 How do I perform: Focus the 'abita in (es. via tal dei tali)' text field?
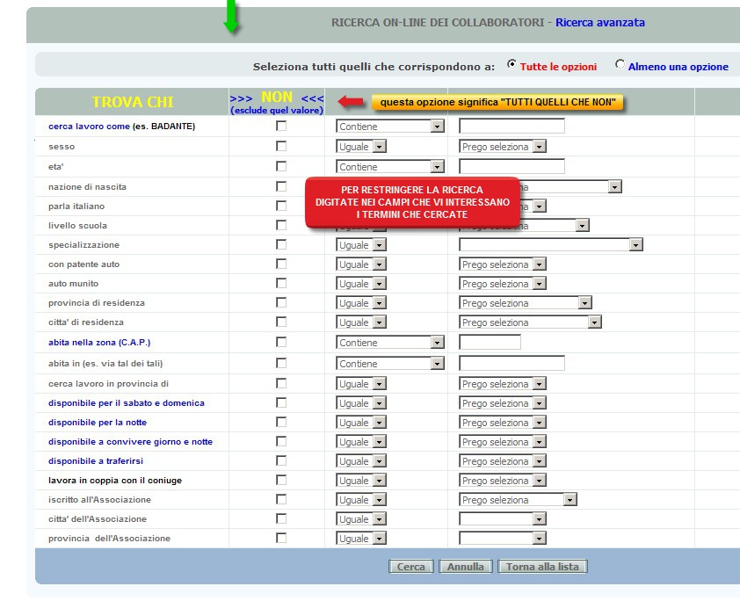pyautogui.click(x=511, y=363)
